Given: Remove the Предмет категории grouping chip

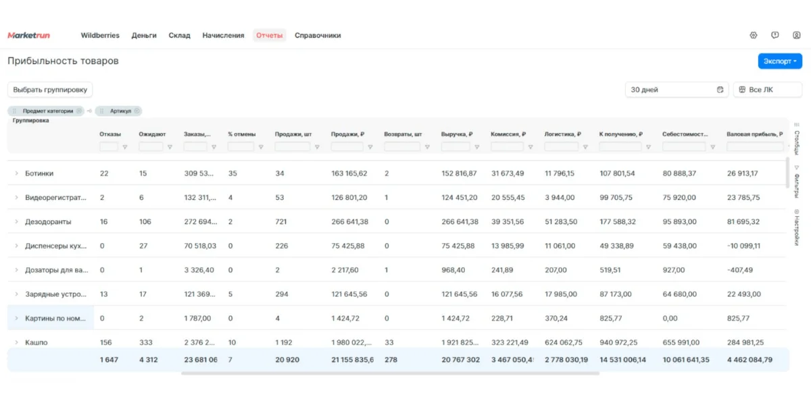Looking at the screenshot, I should pyautogui.click(x=79, y=111).
